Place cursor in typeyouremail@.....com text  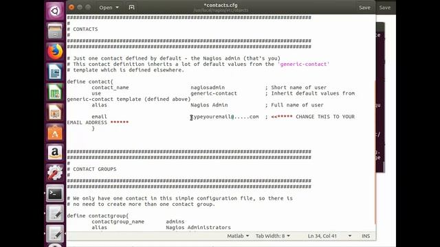pos(225,117)
